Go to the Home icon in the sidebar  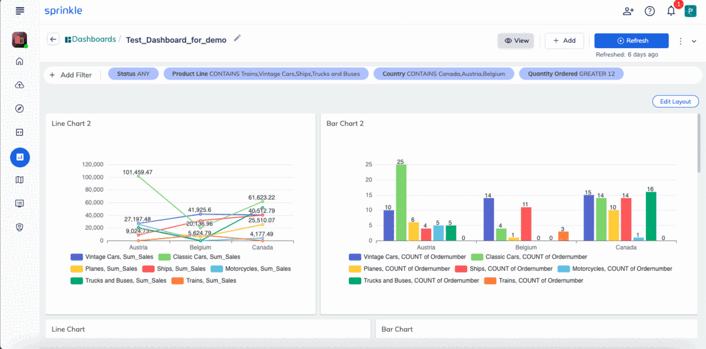tap(20, 62)
